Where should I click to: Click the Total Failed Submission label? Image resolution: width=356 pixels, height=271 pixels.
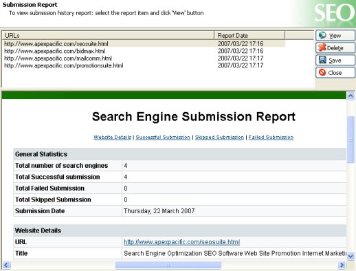(x=49, y=188)
